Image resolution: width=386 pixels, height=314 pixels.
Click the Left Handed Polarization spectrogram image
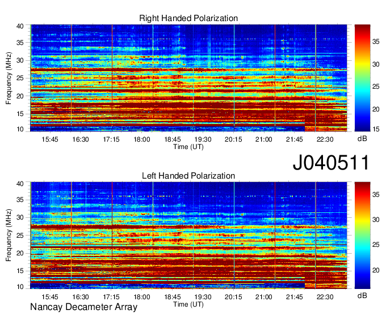(188, 235)
